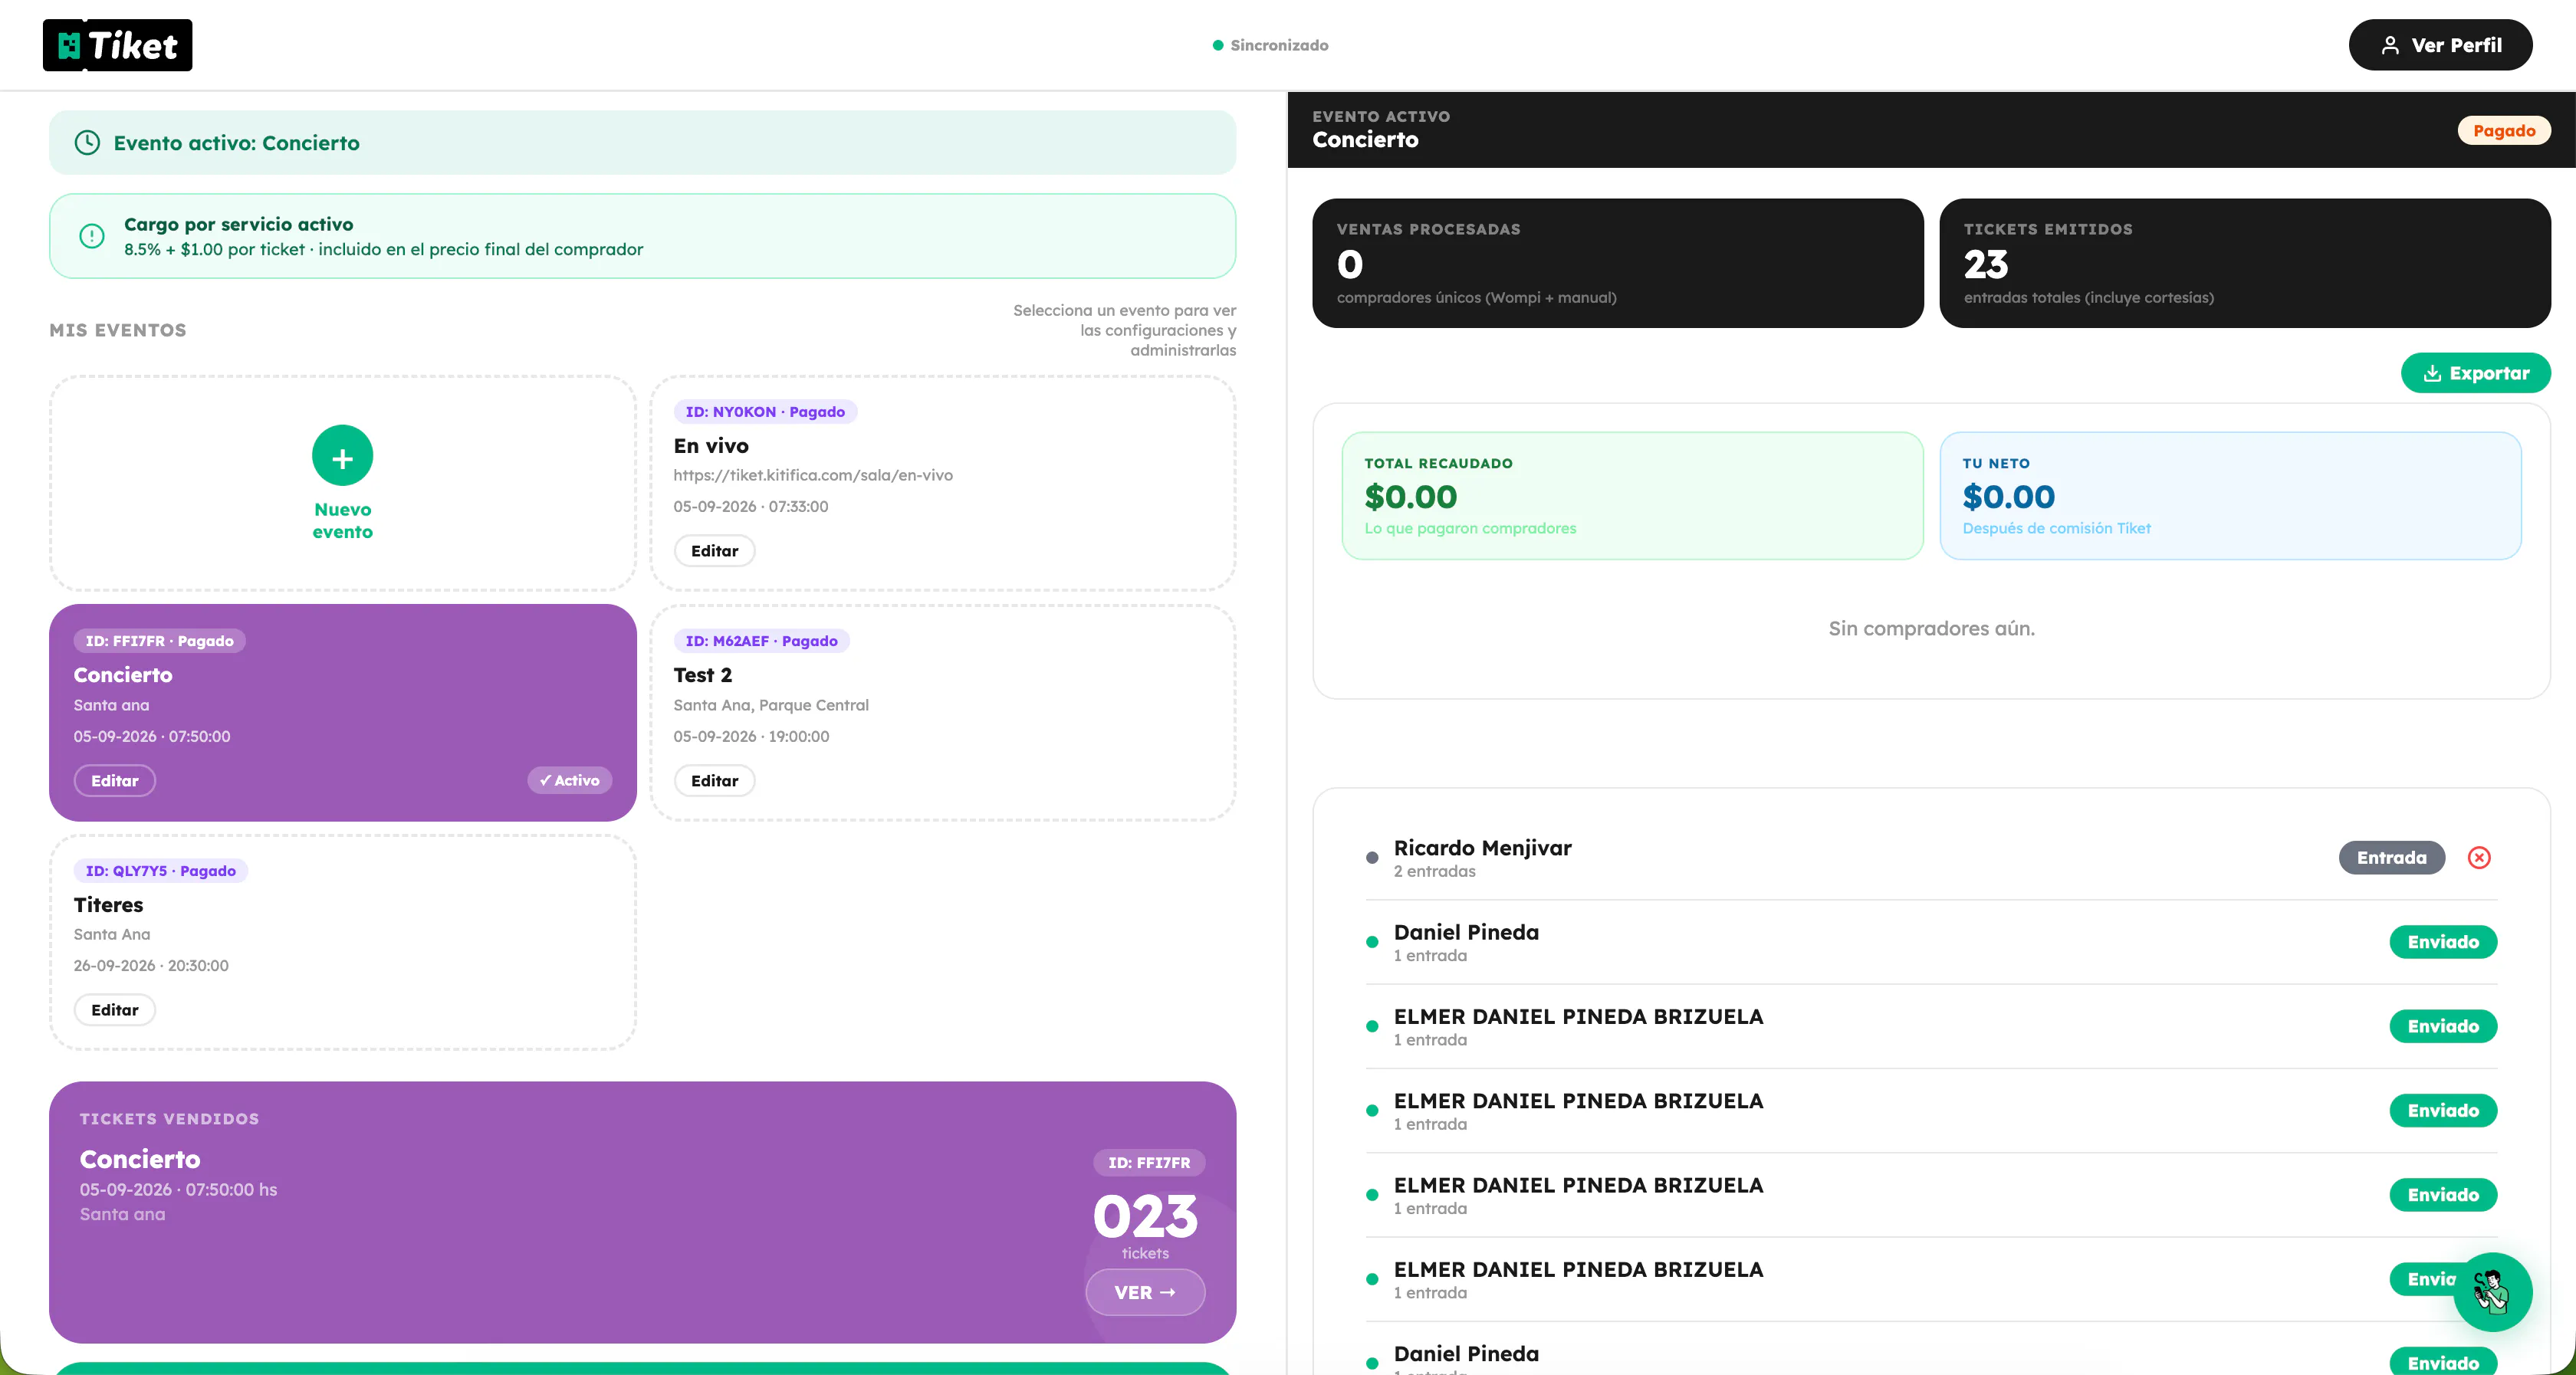The image size is (2576, 1375).
Task: Open the support chat avatar bubble
Action: [x=2492, y=1292]
